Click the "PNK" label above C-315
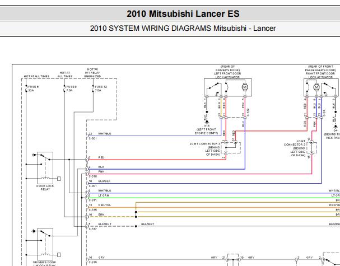Image resolution: width=340 pixels, height=266 pixels. click(101, 171)
